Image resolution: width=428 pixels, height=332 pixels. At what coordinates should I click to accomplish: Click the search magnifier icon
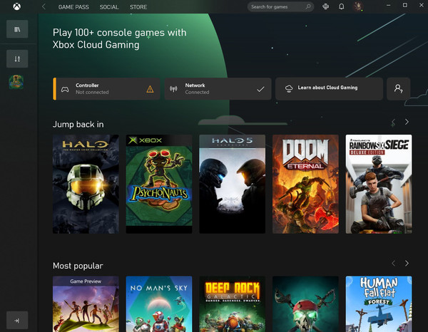[x=308, y=6]
